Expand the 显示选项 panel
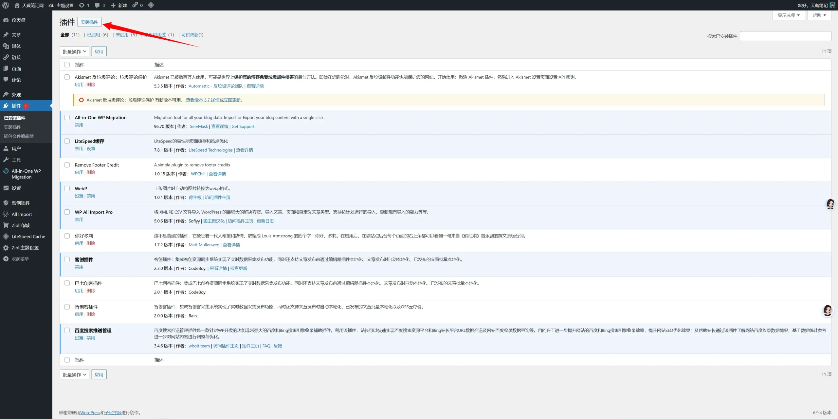The height and width of the screenshot is (419, 838). click(x=789, y=15)
